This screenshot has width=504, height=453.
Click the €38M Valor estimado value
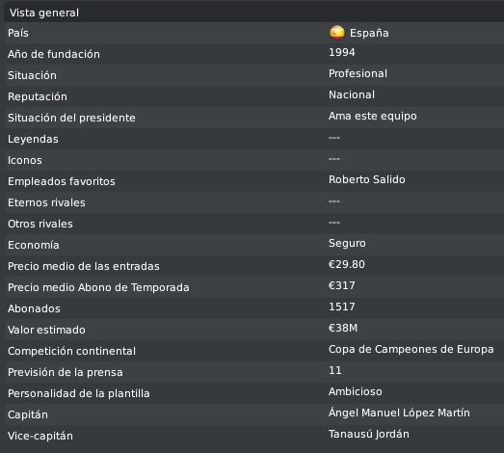click(x=343, y=328)
